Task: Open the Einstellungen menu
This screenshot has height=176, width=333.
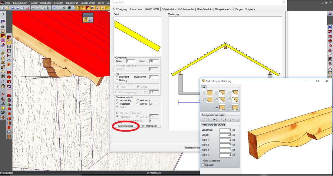Action: (20, 3)
